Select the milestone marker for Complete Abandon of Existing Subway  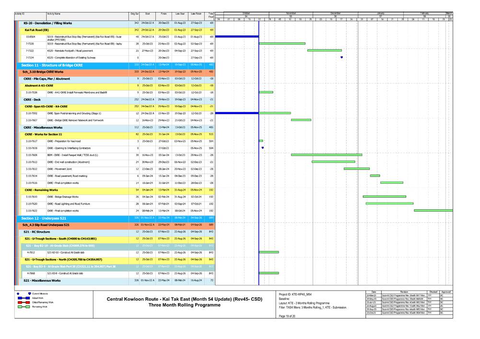click(341, 57)
